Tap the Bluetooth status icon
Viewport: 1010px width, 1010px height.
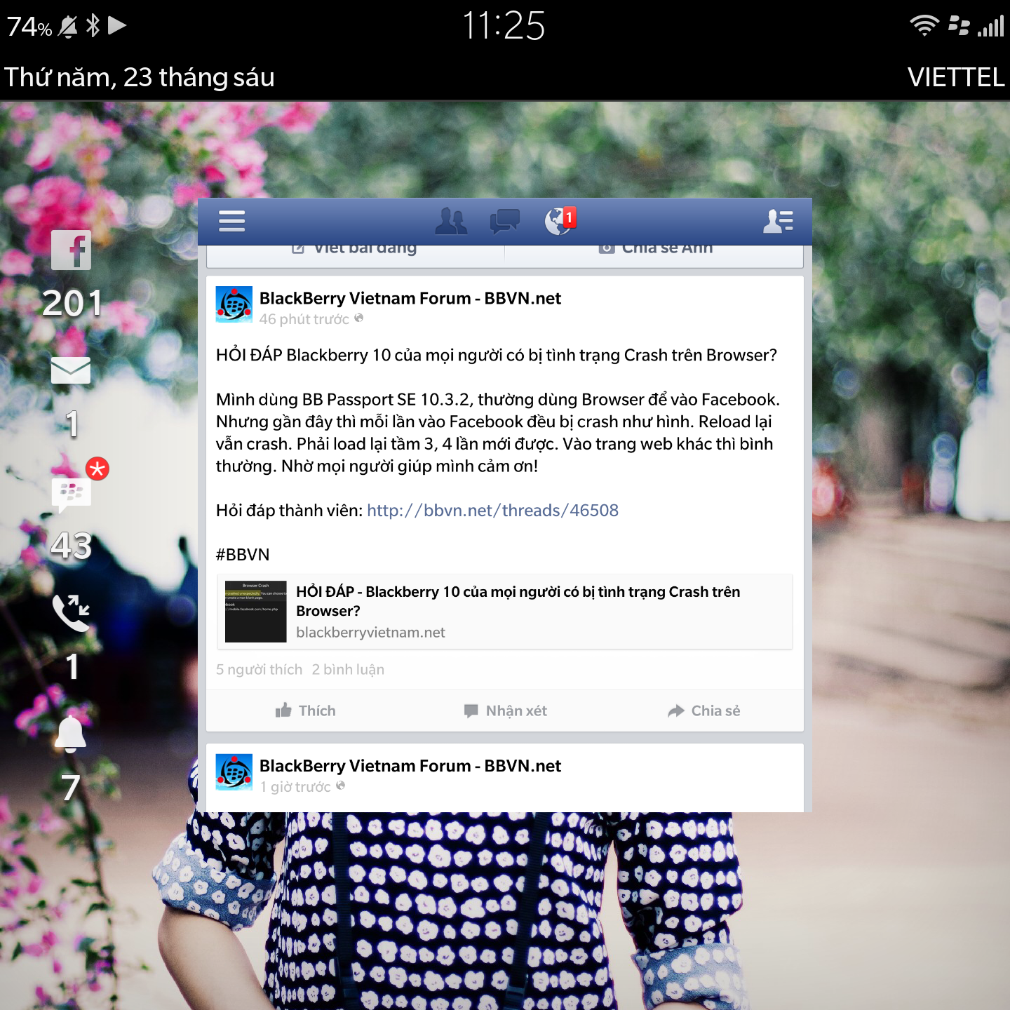(93, 26)
